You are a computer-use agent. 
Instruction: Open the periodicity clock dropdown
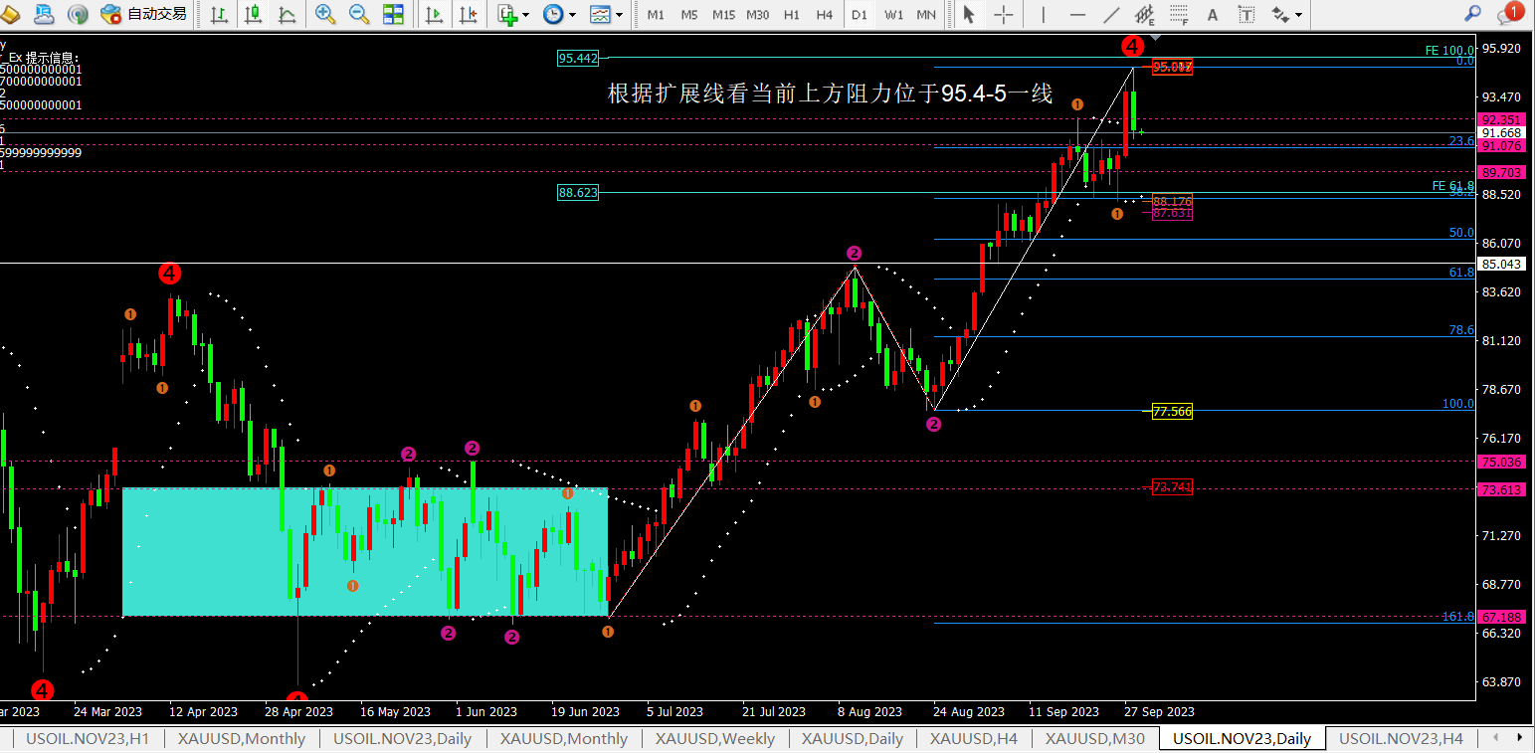pyautogui.click(x=558, y=14)
